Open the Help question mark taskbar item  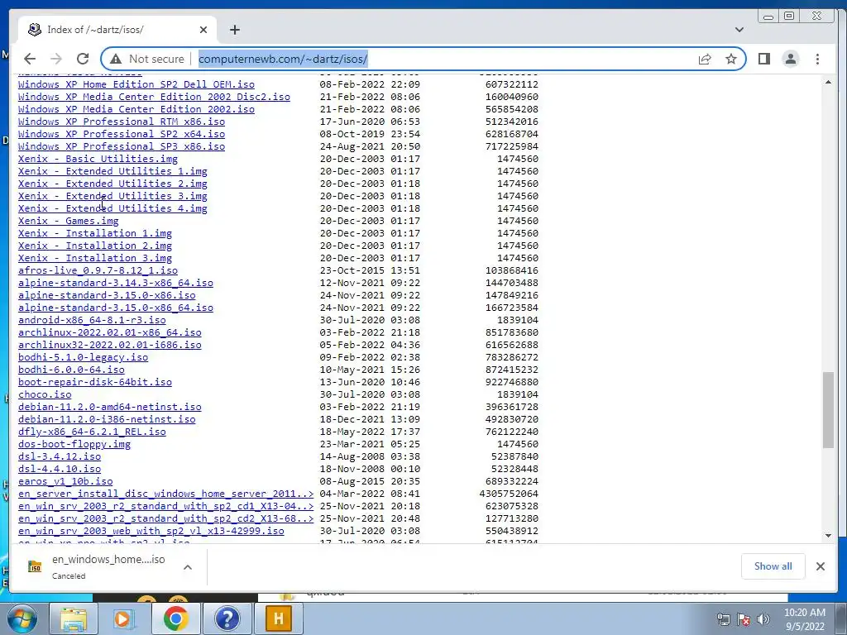coord(227,618)
